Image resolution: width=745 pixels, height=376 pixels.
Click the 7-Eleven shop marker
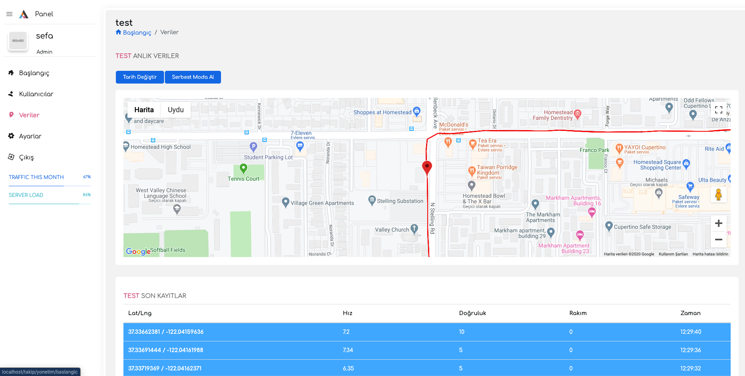click(300, 147)
